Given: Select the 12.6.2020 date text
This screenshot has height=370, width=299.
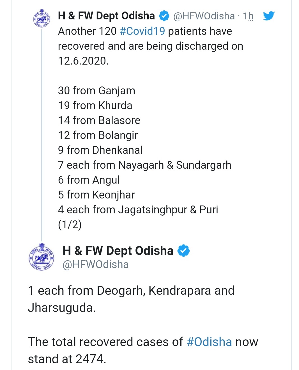Looking at the screenshot, I should 83,61.
